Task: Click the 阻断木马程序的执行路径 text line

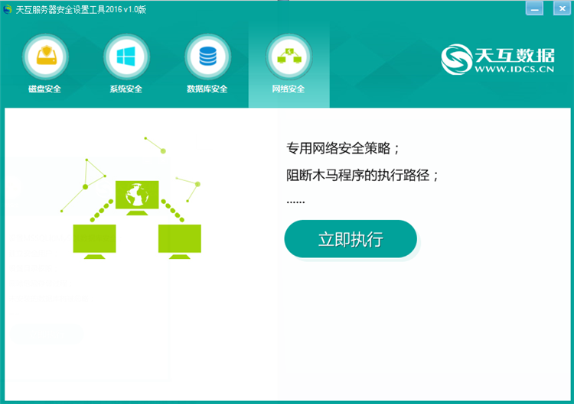Action: [362, 176]
